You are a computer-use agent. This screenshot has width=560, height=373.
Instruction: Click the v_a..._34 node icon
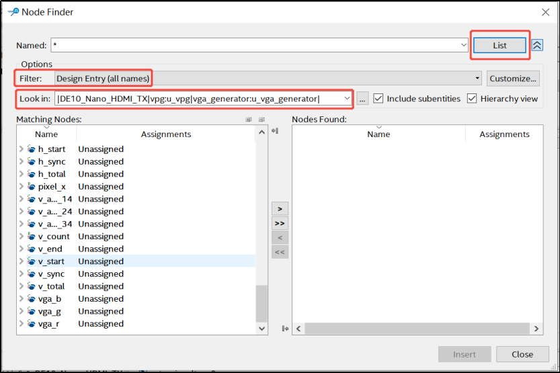coord(32,224)
